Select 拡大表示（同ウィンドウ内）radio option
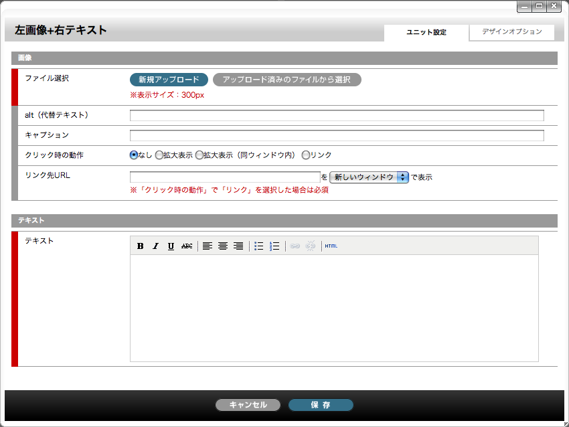Image resolution: width=569 pixels, height=427 pixels. [199, 155]
